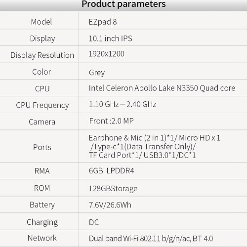247x247 pixels.
Task: Select the 10.1 inch IPS display value
Action: 110,39
